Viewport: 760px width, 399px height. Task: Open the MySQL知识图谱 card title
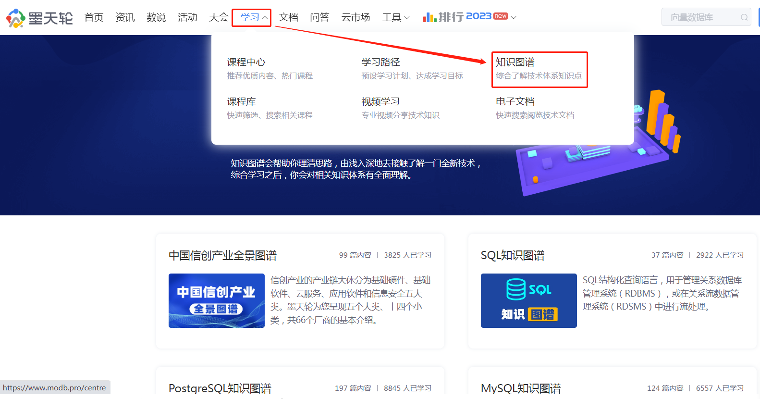pyautogui.click(x=521, y=388)
